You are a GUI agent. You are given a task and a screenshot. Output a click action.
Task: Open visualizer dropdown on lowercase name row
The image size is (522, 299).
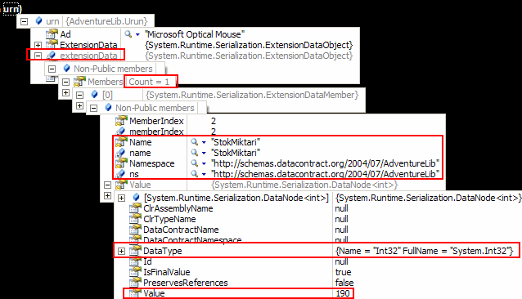[x=204, y=153]
